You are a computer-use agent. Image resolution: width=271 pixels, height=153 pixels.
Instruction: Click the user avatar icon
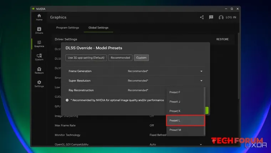[x=221, y=17]
